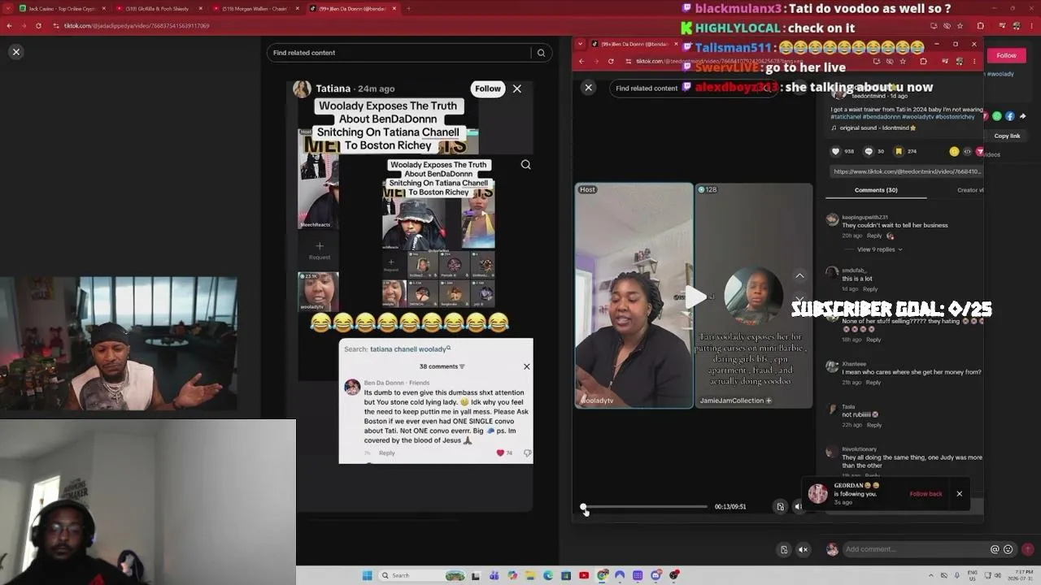Reload the front browser page
Image resolution: width=1041 pixels, height=585 pixels.
[611, 61]
